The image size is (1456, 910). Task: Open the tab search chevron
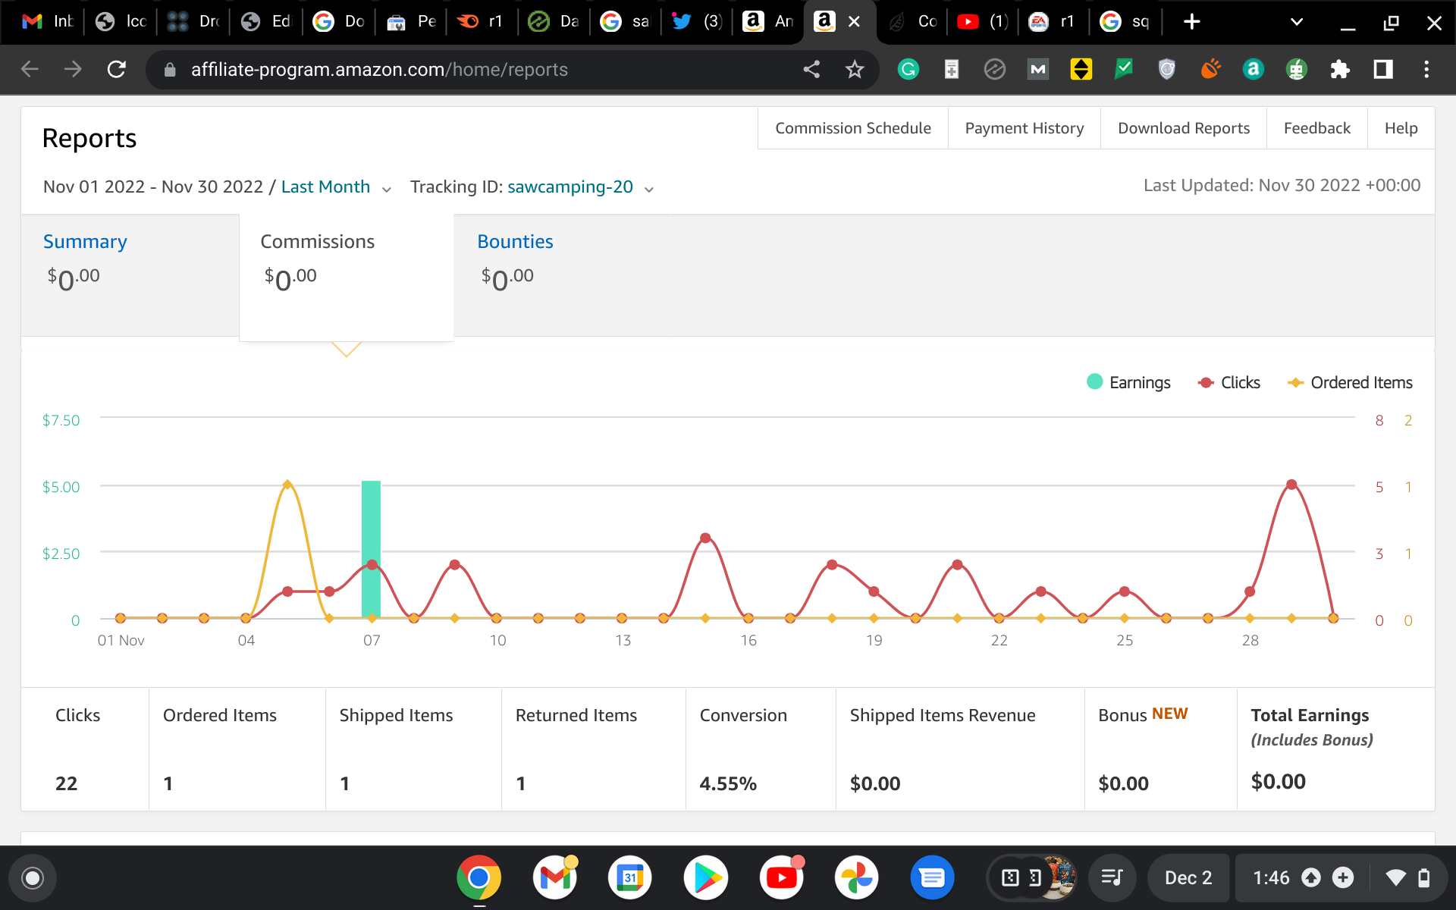click(1297, 22)
